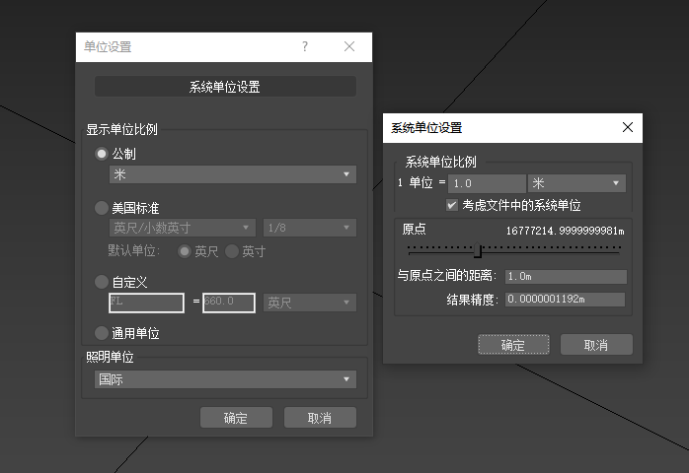
Task: Click 确定 in the 系统单位设置 dialog
Action: [x=513, y=345]
